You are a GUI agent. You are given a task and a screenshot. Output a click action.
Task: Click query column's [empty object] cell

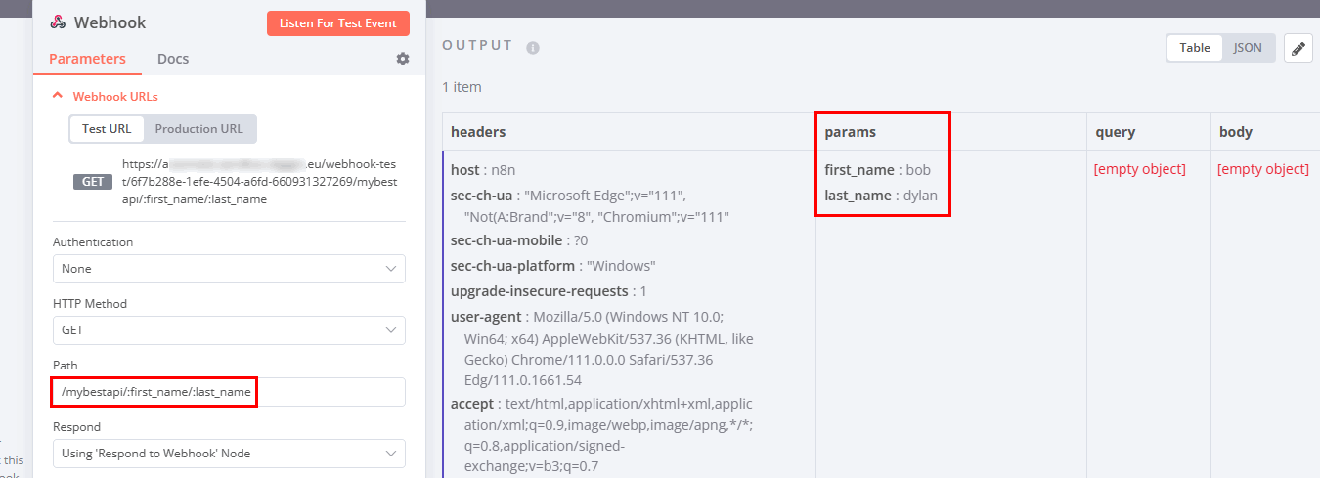1140,169
